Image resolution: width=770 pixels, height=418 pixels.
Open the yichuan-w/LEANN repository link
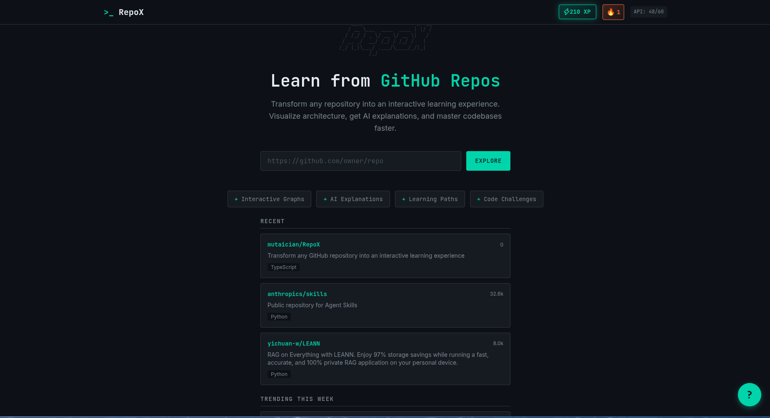pyautogui.click(x=294, y=343)
